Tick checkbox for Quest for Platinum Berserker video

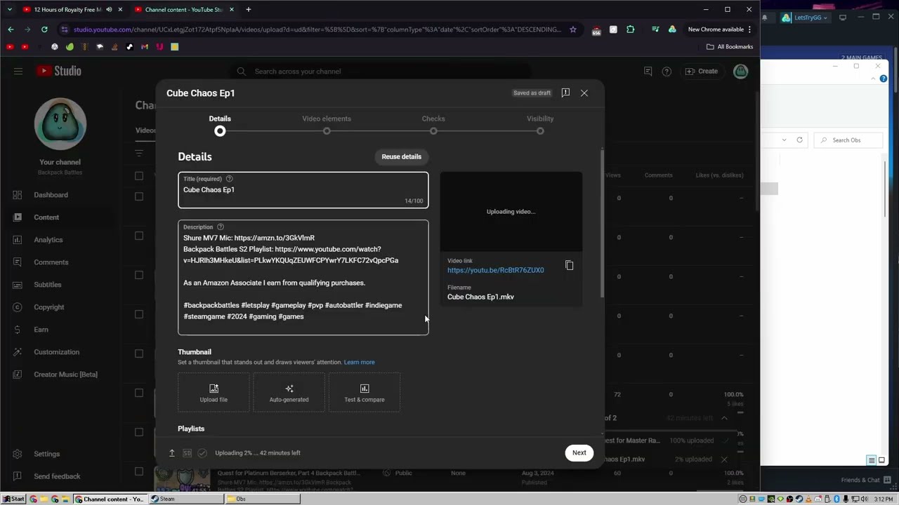click(x=139, y=472)
